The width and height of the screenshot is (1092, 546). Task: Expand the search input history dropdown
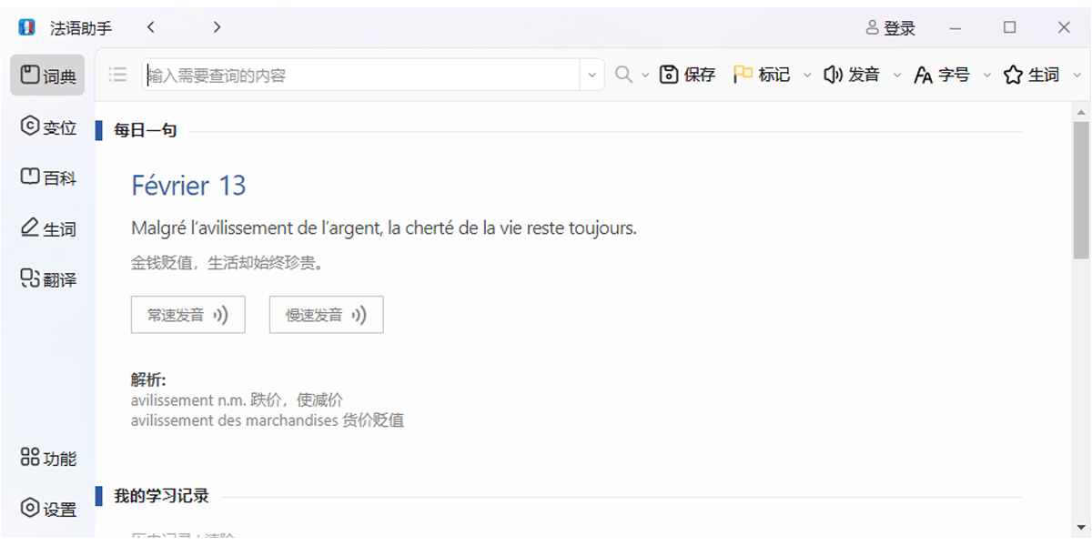pyautogui.click(x=592, y=75)
